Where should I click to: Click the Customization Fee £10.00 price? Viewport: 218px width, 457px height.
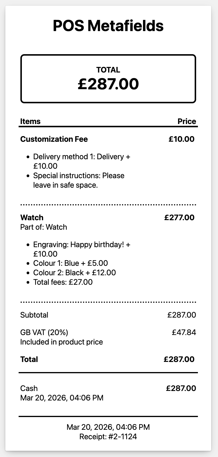(x=181, y=139)
